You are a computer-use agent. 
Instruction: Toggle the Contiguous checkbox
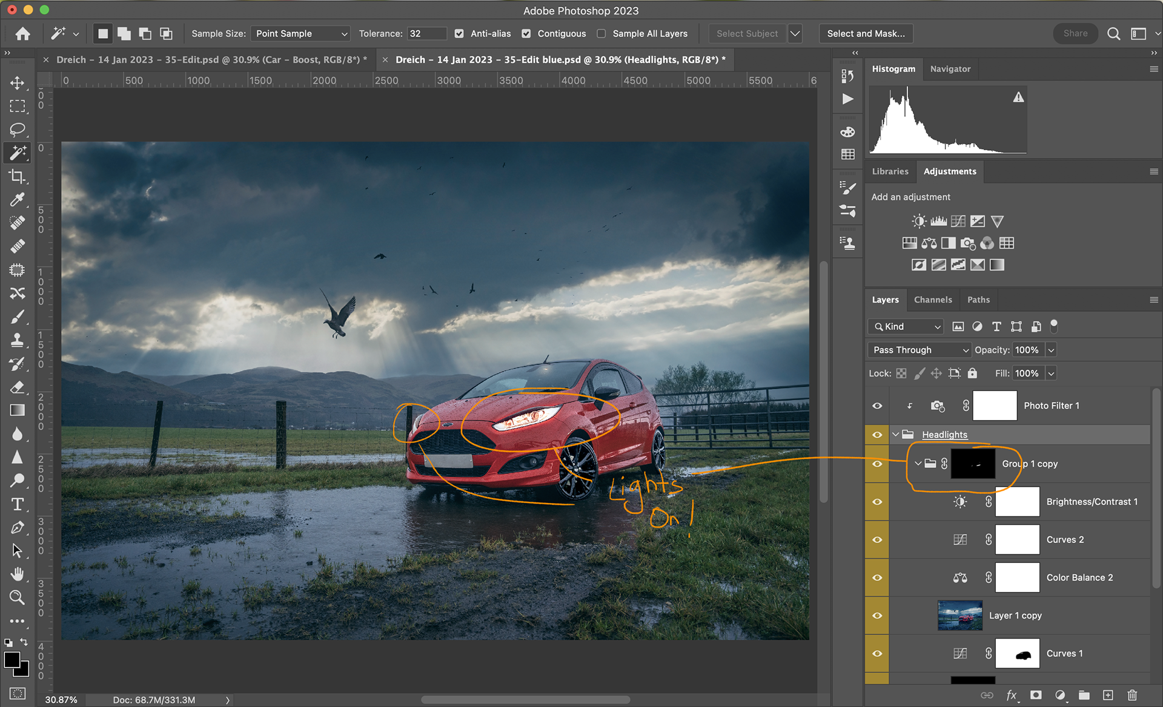pyautogui.click(x=526, y=34)
